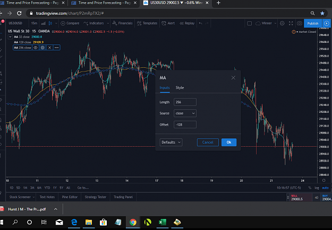332x230 pixels.
Task: Close the MA settings dialog
Action: [233, 78]
